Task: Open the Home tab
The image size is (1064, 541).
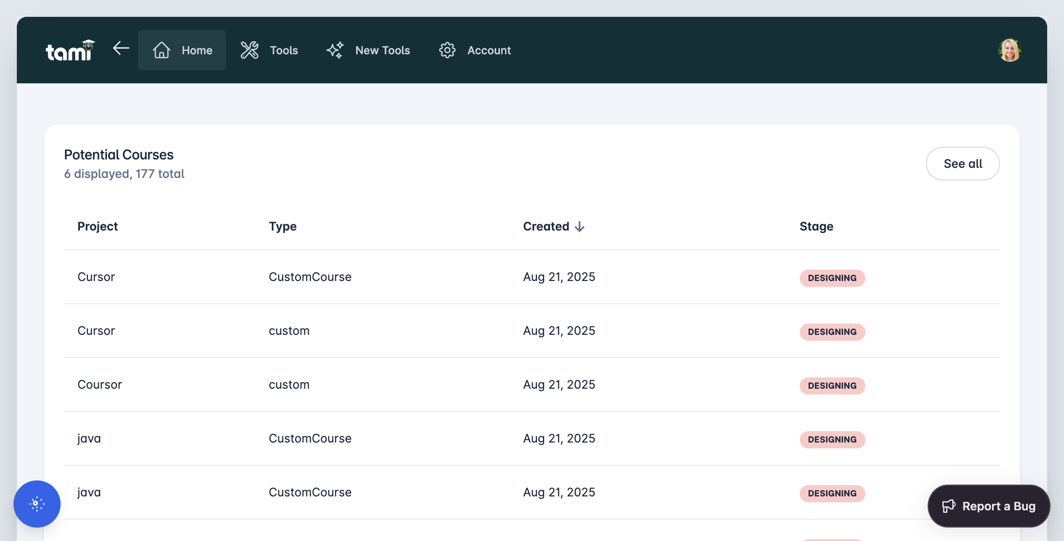Action: tap(197, 50)
